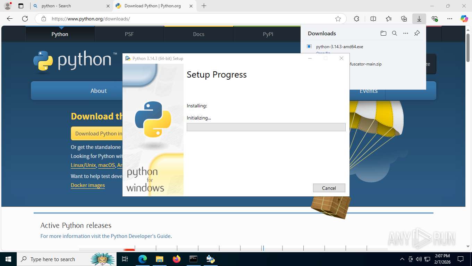Close the Python Setup dialog
The image size is (472, 266).
(x=342, y=58)
